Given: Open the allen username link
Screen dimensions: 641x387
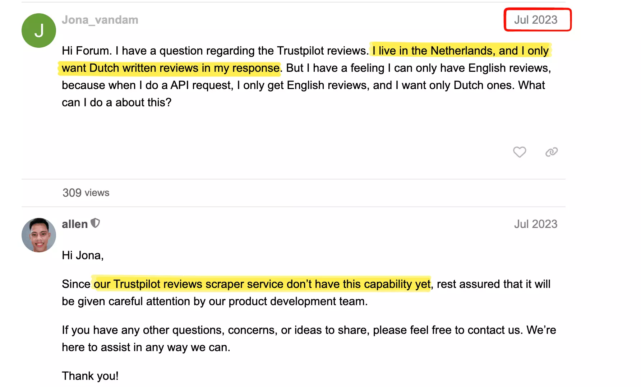Looking at the screenshot, I should [75, 224].
